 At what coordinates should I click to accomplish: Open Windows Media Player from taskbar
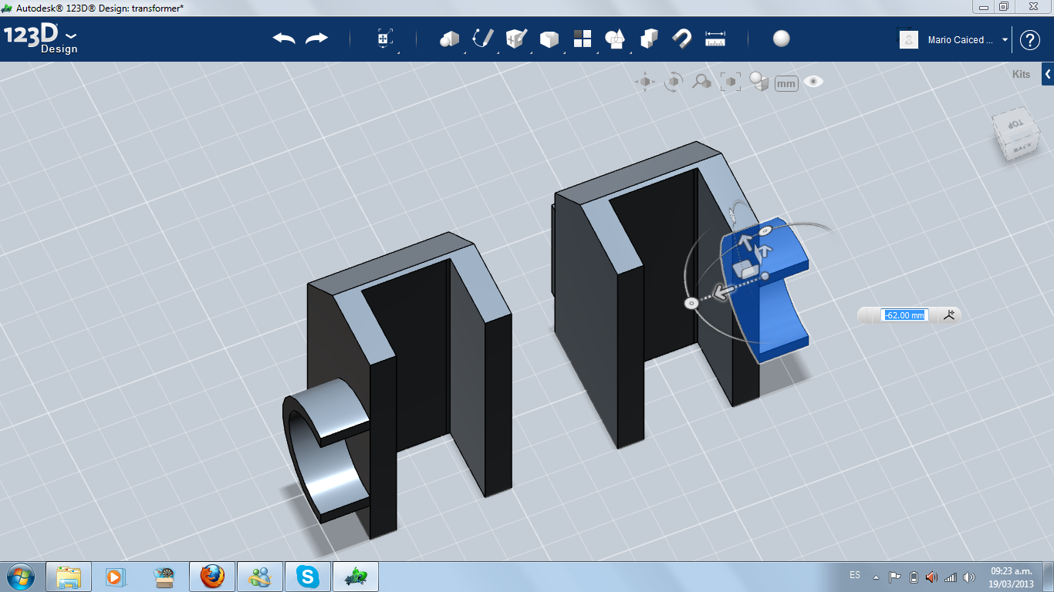coord(116,577)
